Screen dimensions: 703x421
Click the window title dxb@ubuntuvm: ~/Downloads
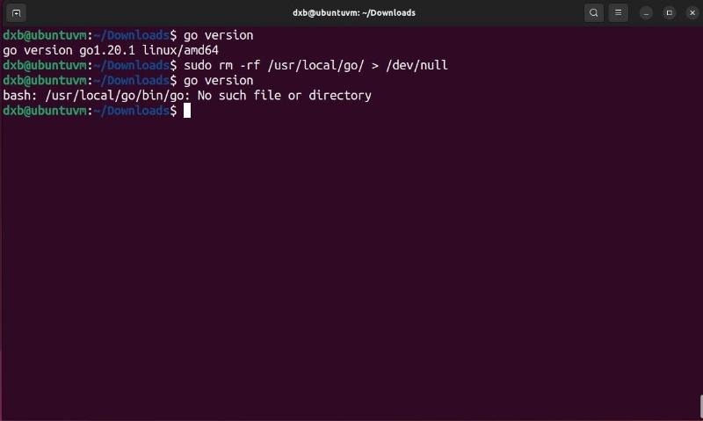pyautogui.click(x=354, y=13)
